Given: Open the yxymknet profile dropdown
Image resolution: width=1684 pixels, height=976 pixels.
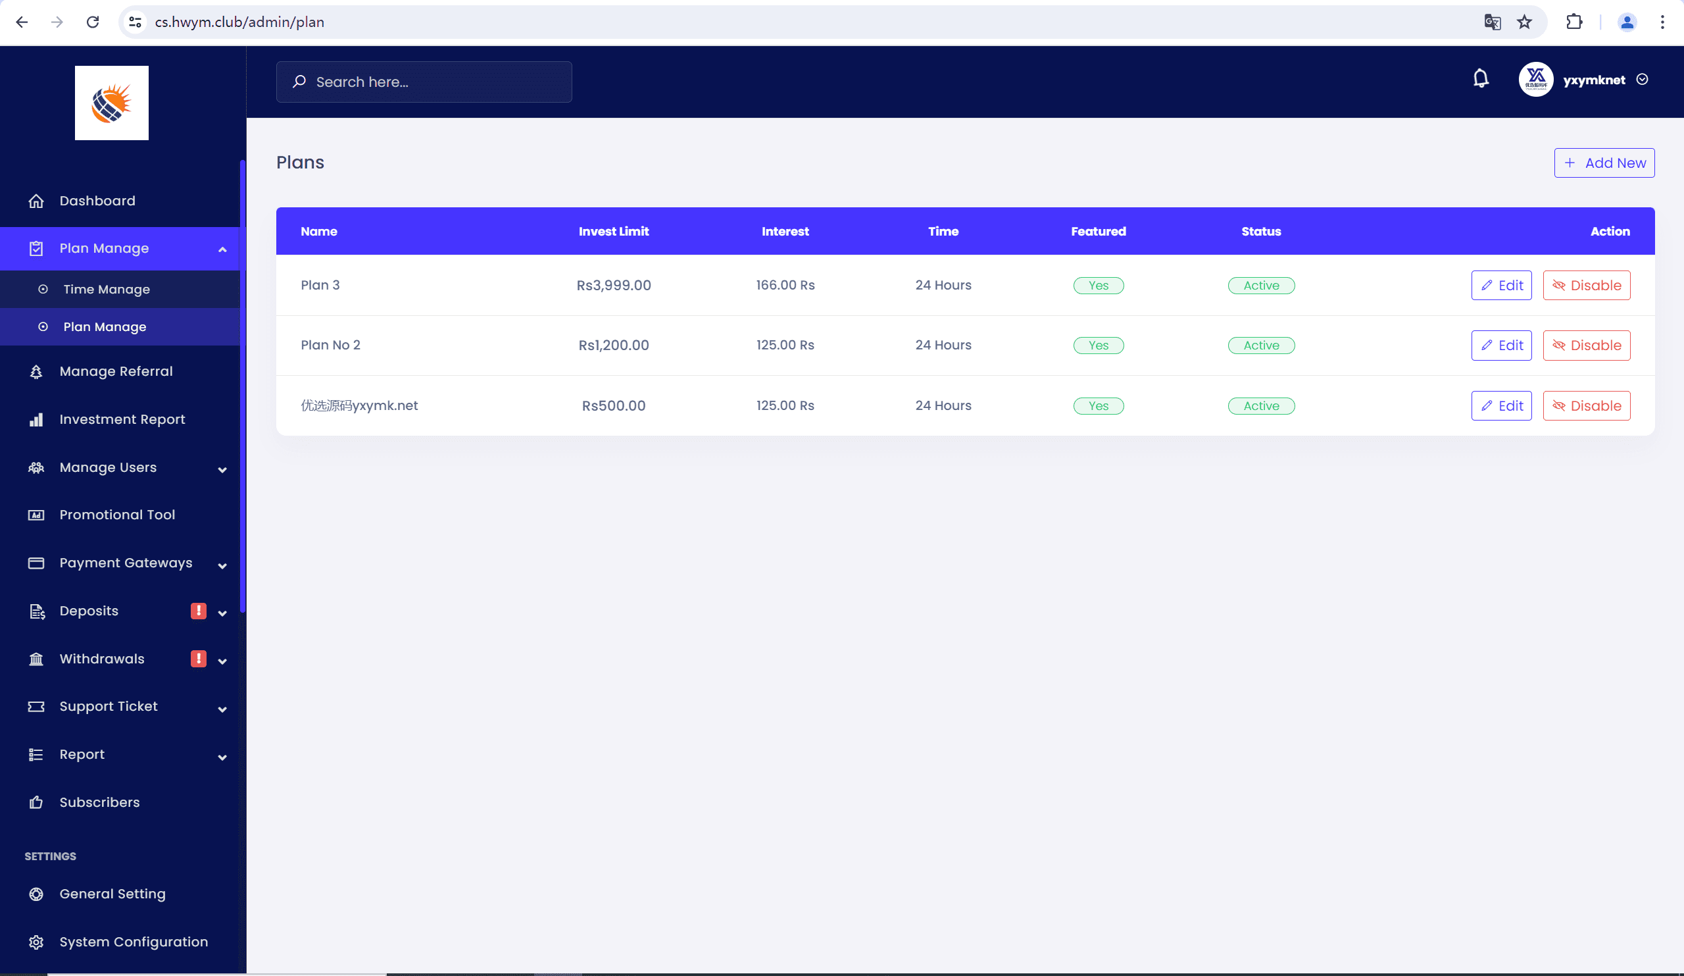Looking at the screenshot, I should (1642, 80).
